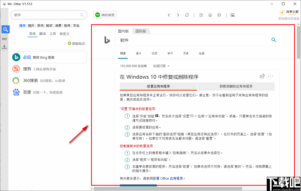Select the 国际版 Bing tab
The image size is (301, 191).
[x=141, y=31]
